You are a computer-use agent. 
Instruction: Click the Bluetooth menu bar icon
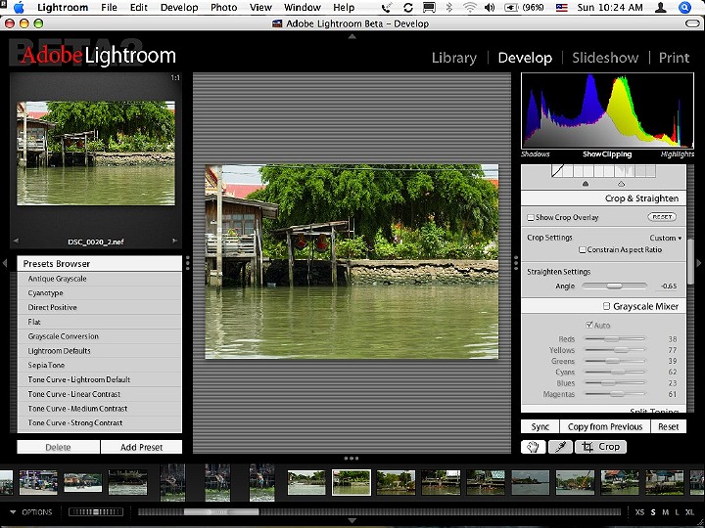coord(448,7)
